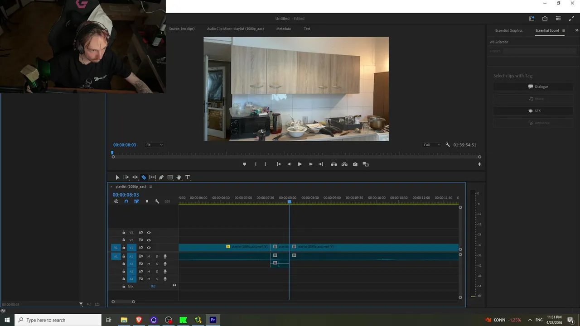The width and height of the screenshot is (580, 326).
Task: Toggle V1 track targeting
Action: [131, 248]
